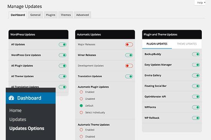Select Default under Automatic Plugin Updates
The image size is (211, 140).
pyautogui.click(x=81, y=106)
